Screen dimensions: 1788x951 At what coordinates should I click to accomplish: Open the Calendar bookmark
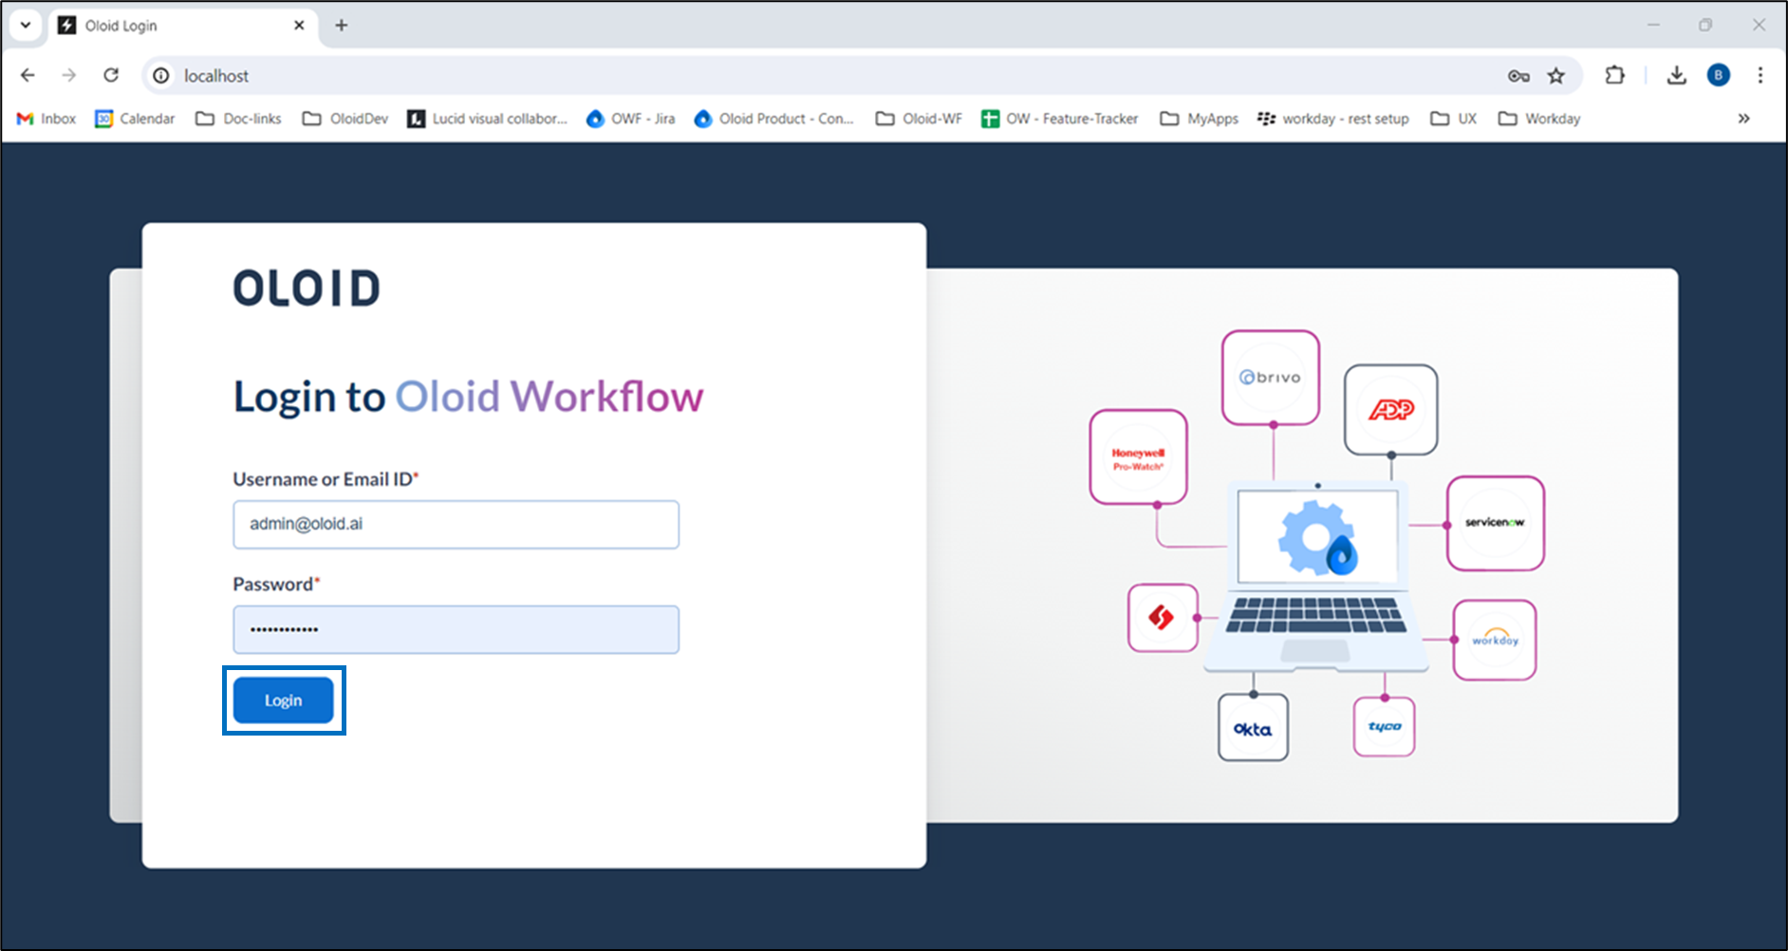(135, 119)
